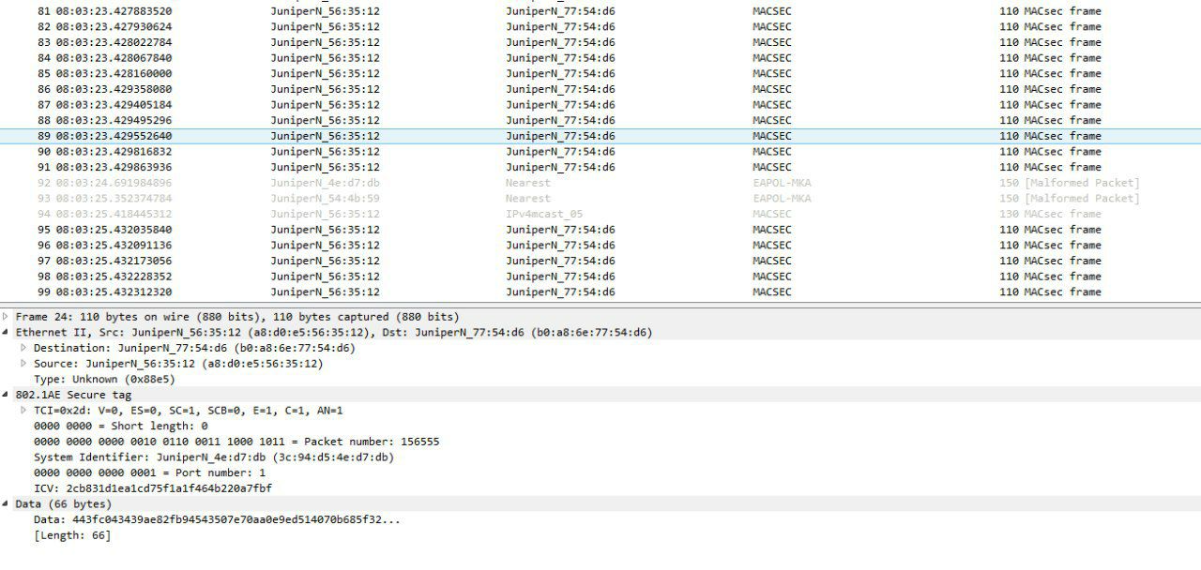Click MACSEC protocol cell of packet 89

(x=772, y=136)
